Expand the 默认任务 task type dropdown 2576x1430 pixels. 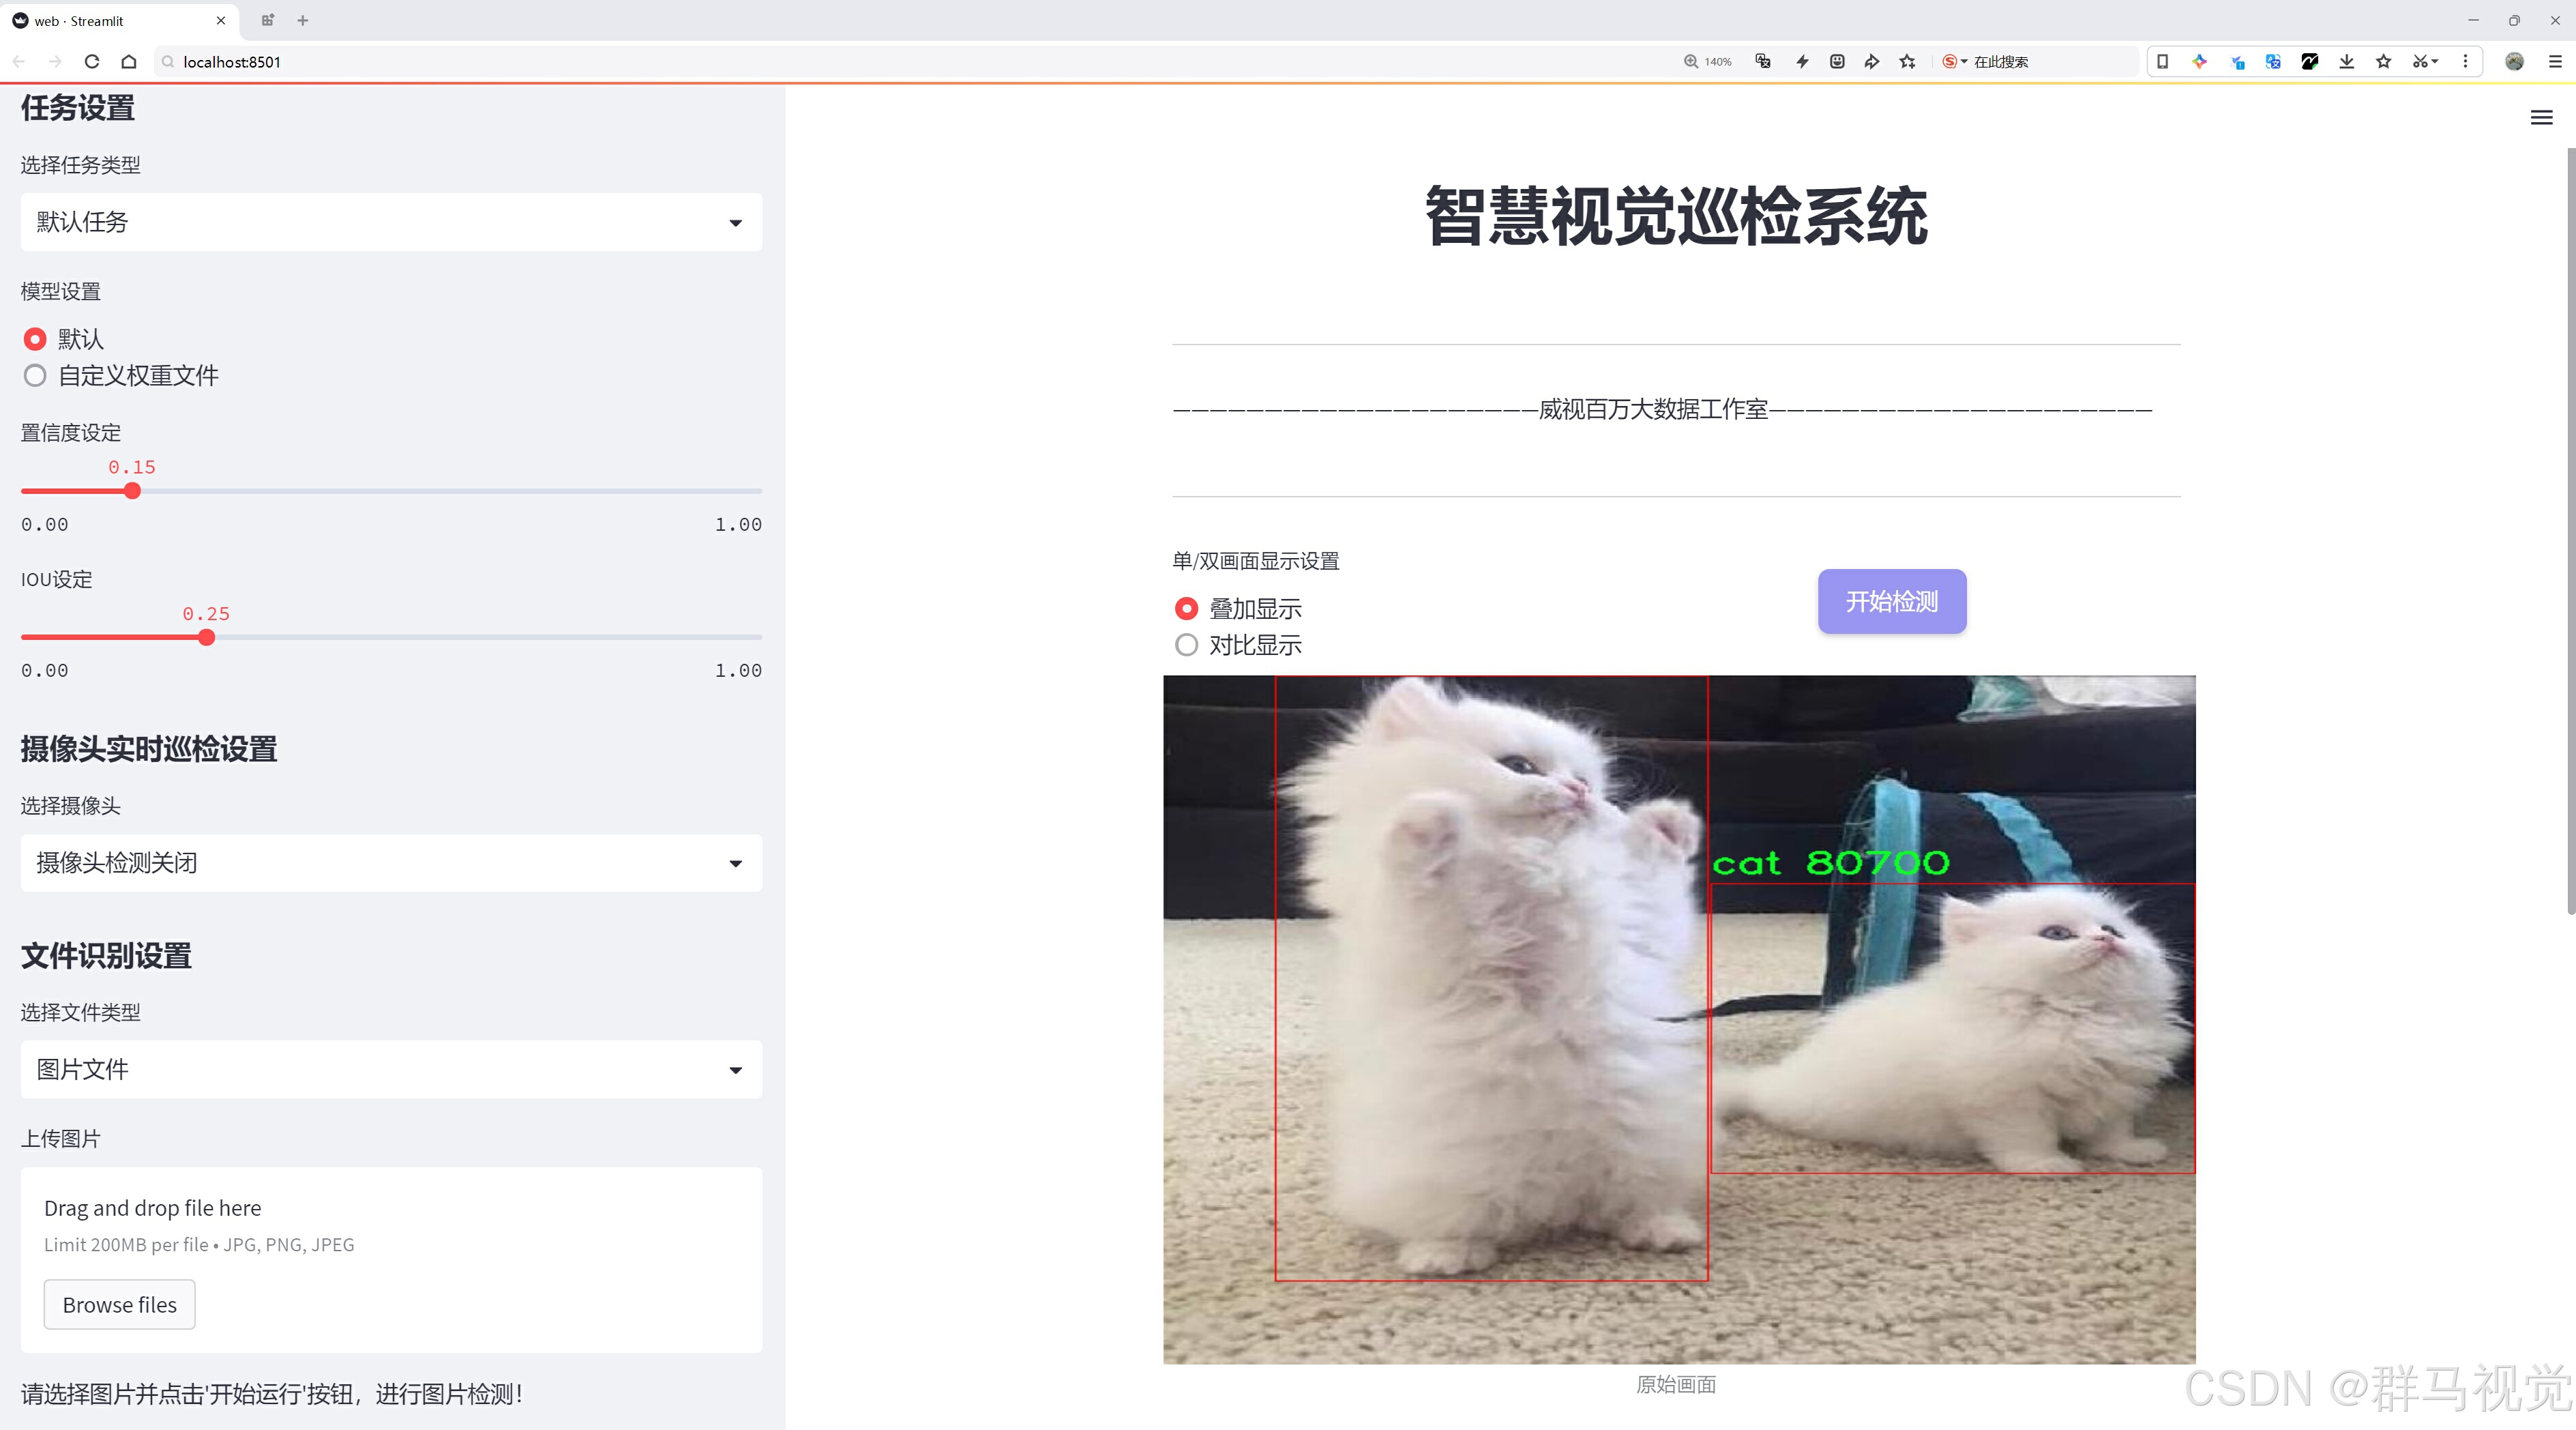[x=391, y=222]
